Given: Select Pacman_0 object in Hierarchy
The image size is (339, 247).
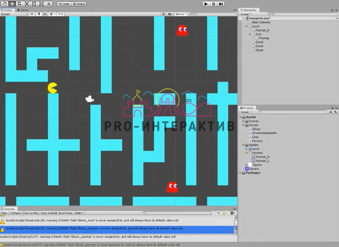Looking at the screenshot, I should tap(262, 30).
